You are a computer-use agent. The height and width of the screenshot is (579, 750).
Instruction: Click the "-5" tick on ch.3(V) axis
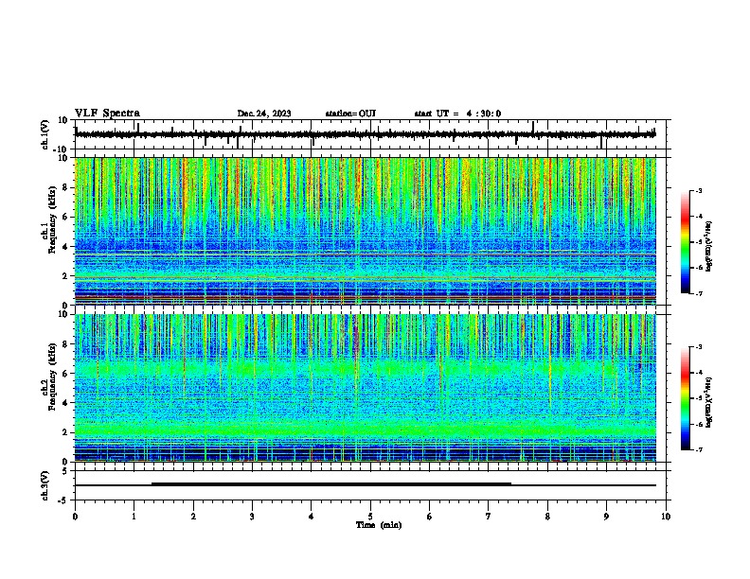(x=63, y=500)
